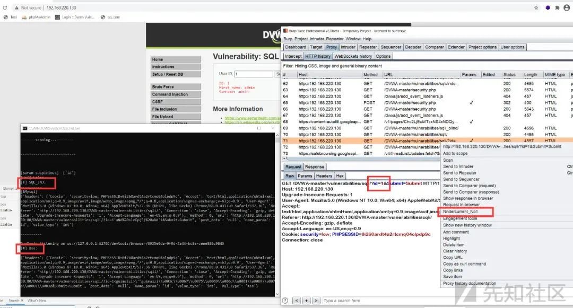Choose Save item in context menu
This screenshot has width=573, height=308.
click(x=453, y=277)
